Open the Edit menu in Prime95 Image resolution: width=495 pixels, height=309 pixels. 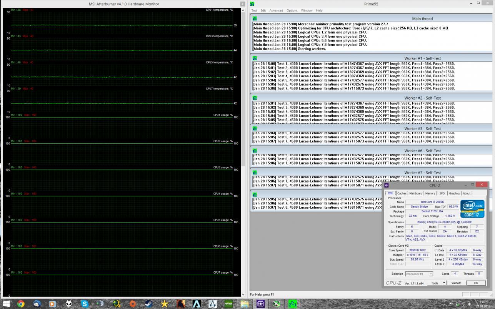[x=263, y=10]
